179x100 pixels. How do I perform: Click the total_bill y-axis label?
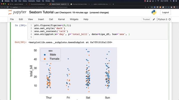coord(31,71)
